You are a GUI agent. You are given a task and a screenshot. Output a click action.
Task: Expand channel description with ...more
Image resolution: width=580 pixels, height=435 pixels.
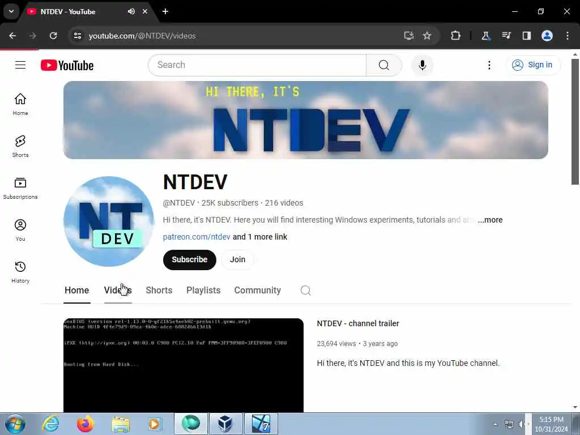(490, 220)
